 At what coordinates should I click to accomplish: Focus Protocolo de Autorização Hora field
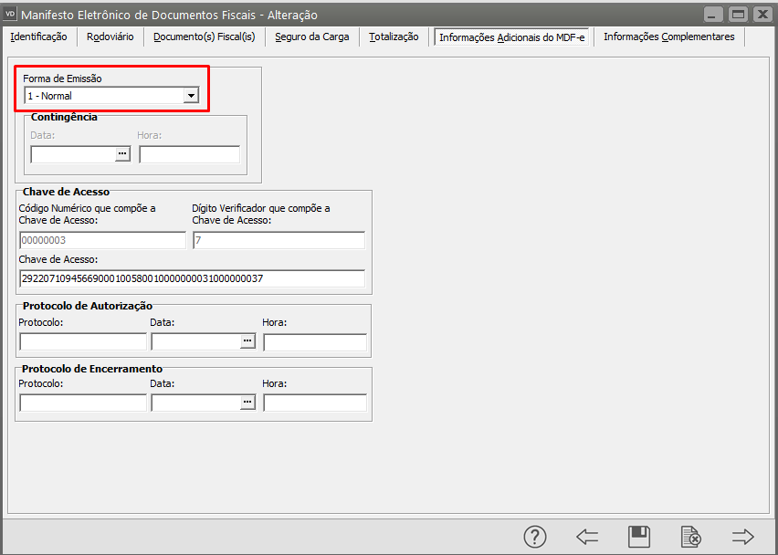point(315,341)
